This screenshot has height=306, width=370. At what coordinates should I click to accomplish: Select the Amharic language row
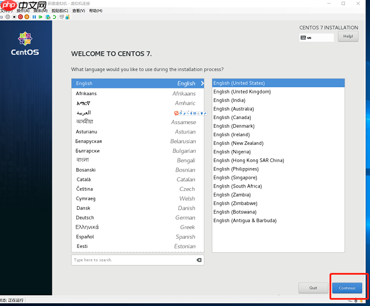(x=138, y=103)
